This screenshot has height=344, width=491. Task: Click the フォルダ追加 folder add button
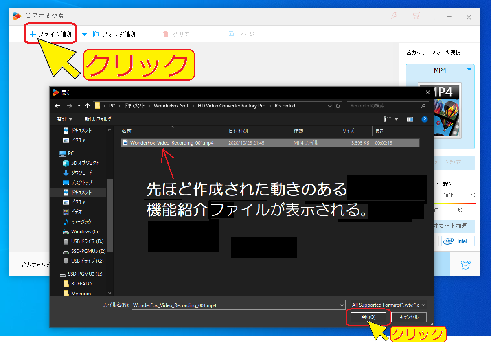click(115, 34)
